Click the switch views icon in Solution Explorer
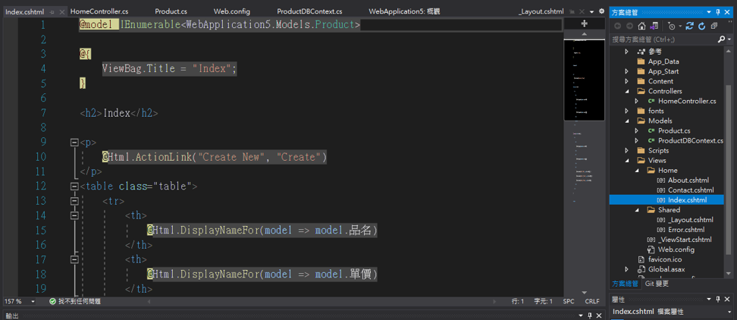The height and width of the screenshot is (320, 737). coord(655,27)
